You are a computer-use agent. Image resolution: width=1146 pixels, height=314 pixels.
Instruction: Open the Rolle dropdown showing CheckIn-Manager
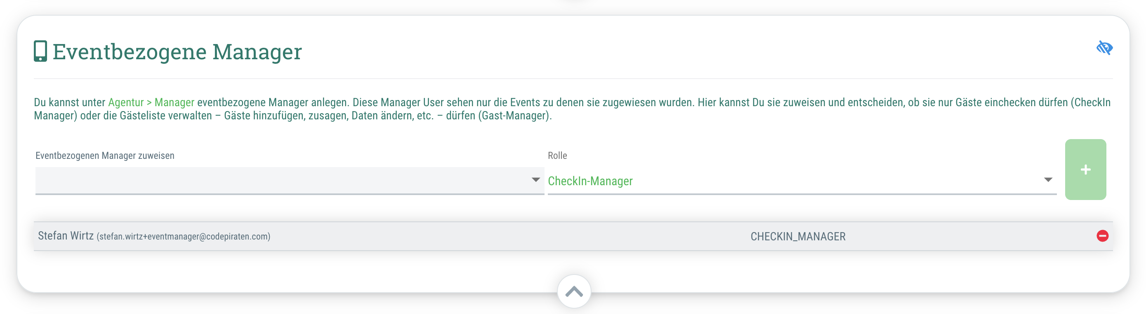[x=802, y=181]
